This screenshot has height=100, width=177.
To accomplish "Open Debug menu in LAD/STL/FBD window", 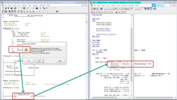I will (24, 5).
